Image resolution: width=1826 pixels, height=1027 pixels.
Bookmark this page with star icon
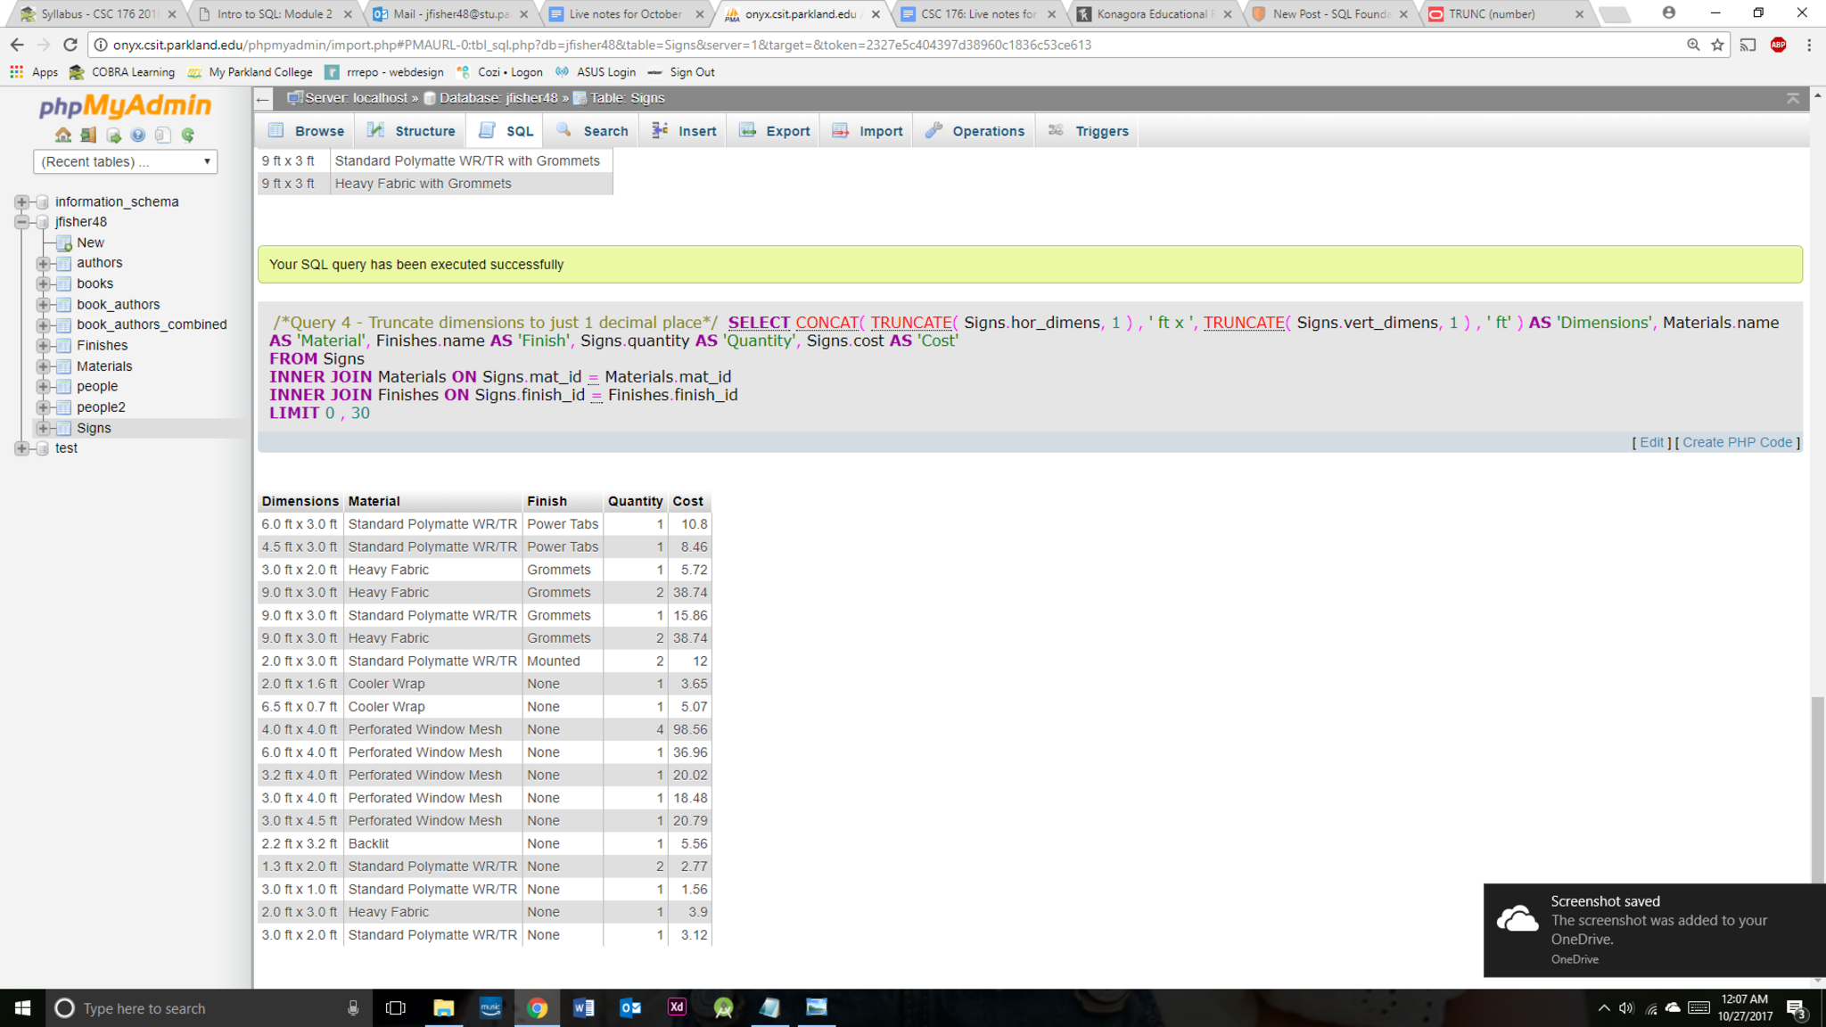[1717, 45]
